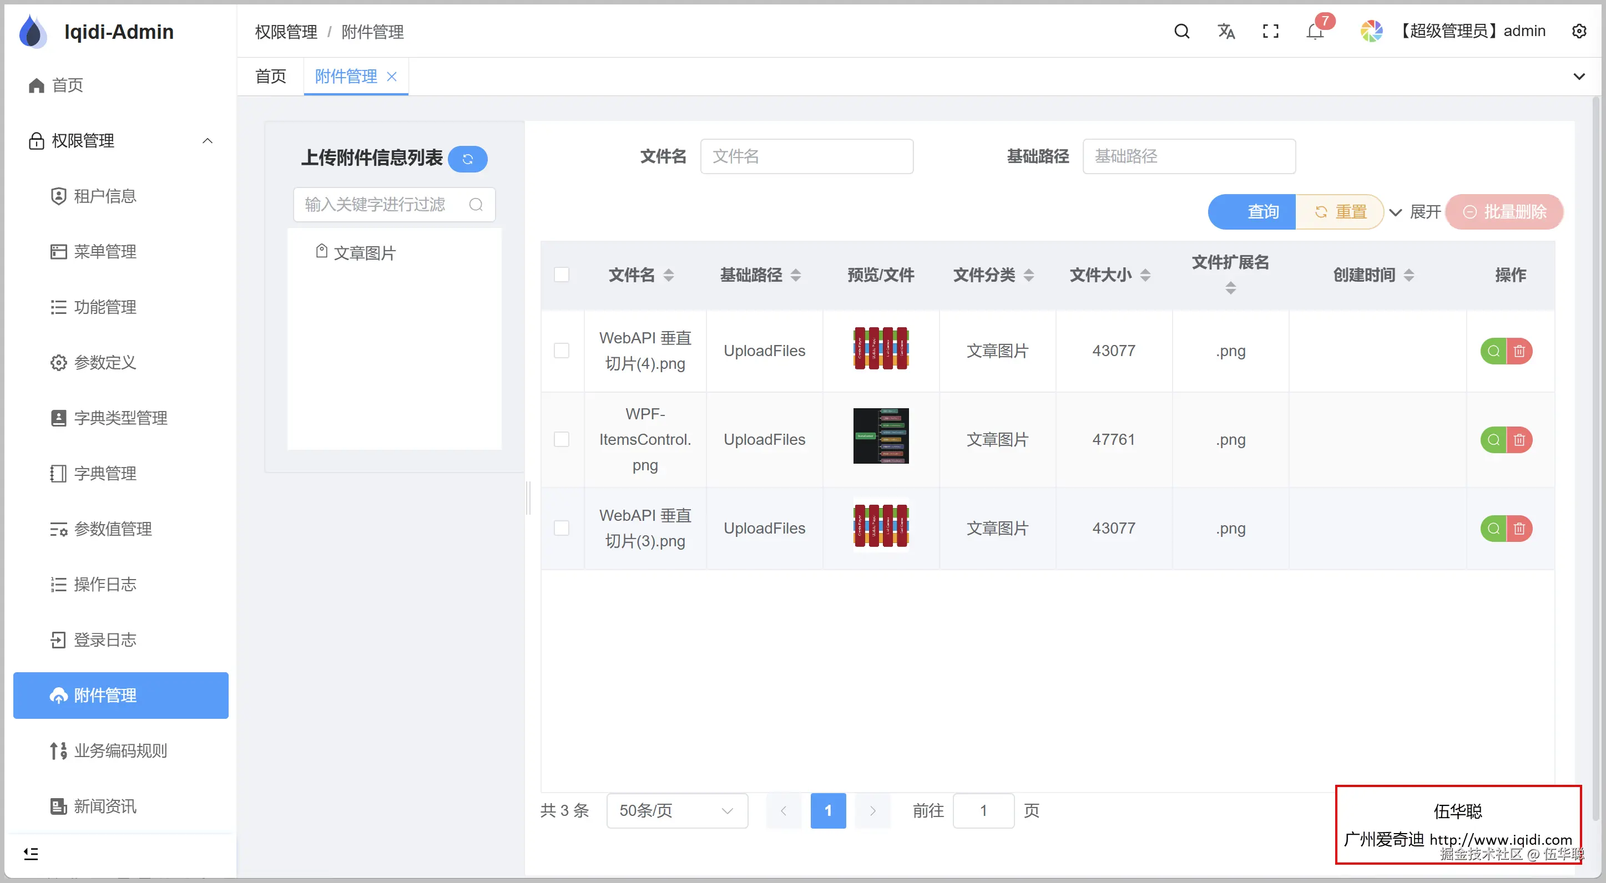Open 参数值管理 in the sidebar
The height and width of the screenshot is (883, 1606).
coord(120,529)
